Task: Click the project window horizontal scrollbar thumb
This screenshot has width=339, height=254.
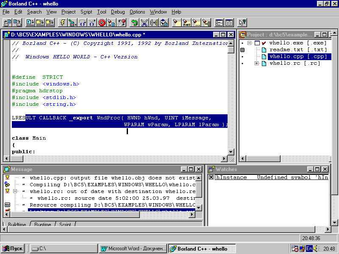Action: (263, 158)
